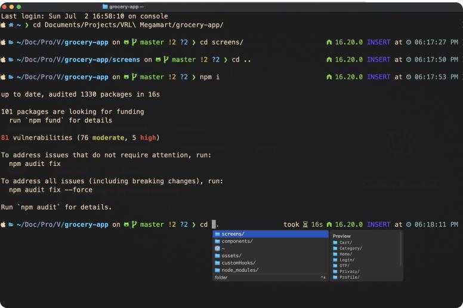Screen dimensions: 463x308
Task: Click the hourglass icon next to 'took 16s'
Action: pos(305,224)
